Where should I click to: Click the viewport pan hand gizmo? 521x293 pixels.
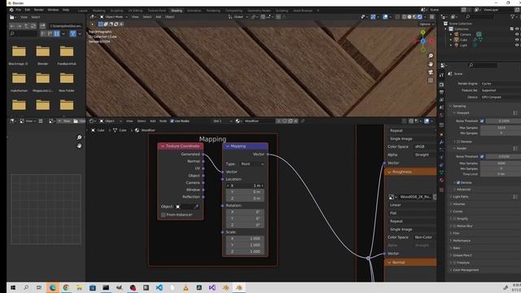[x=431, y=63]
